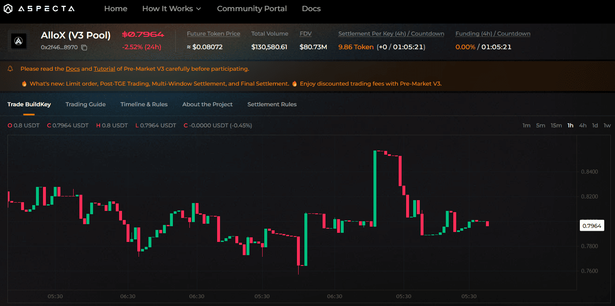
Task: Open the About the Project tab
Action: [208, 104]
